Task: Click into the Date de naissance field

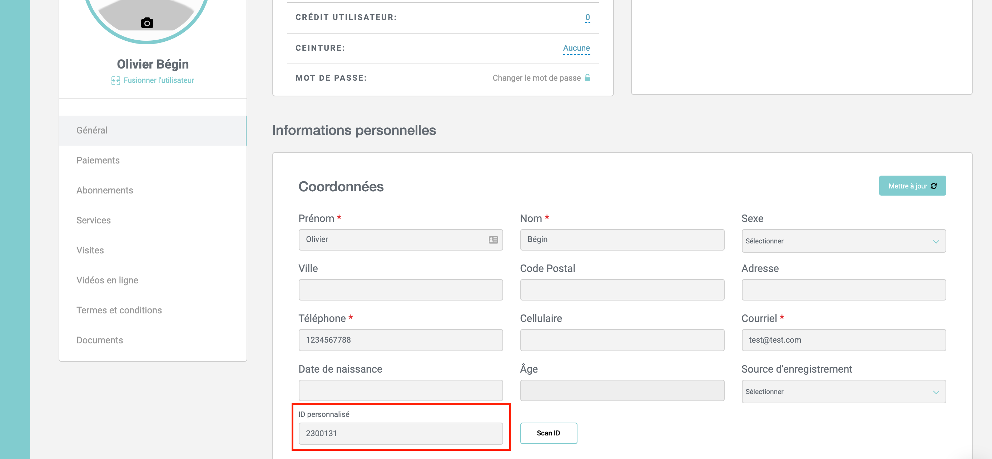Action: pos(400,390)
